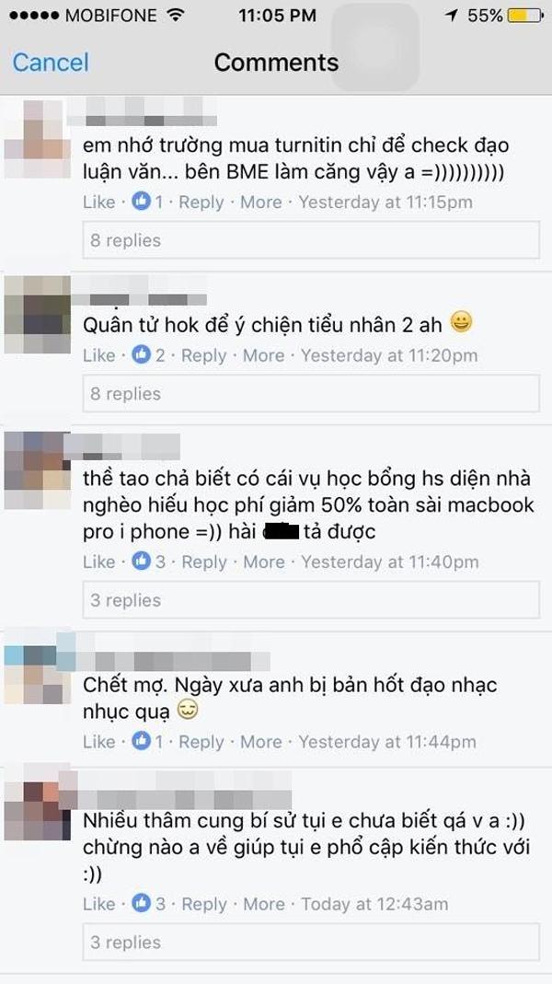This screenshot has width=552, height=984.
Task: Tap the battery icon in status bar
Action: [526, 16]
